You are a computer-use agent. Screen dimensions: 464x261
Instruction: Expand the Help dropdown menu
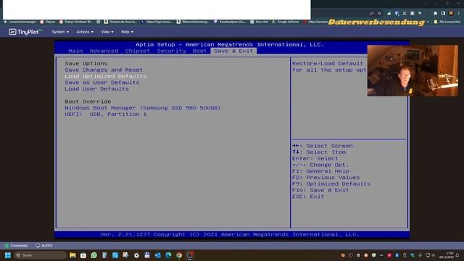point(127,32)
